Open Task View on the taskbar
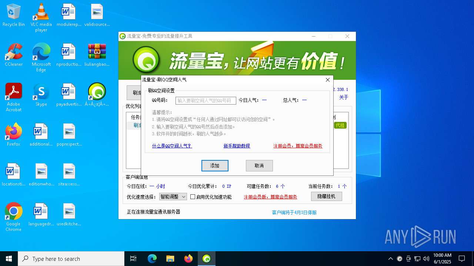 coord(133,259)
